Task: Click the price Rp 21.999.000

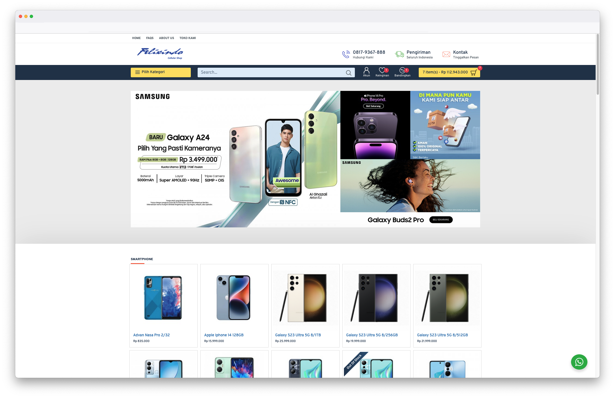Action: click(x=427, y=341)
